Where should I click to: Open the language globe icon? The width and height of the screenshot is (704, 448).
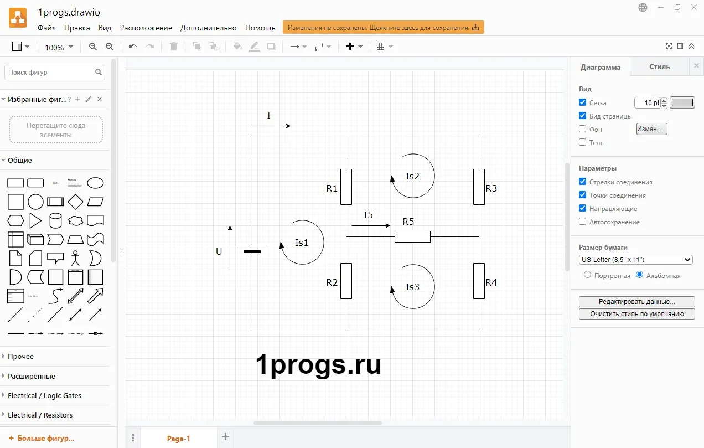(x=643, y=8)
